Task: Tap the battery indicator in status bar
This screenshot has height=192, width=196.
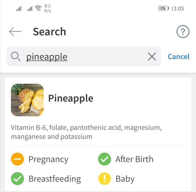Action: tap(164, 8)
